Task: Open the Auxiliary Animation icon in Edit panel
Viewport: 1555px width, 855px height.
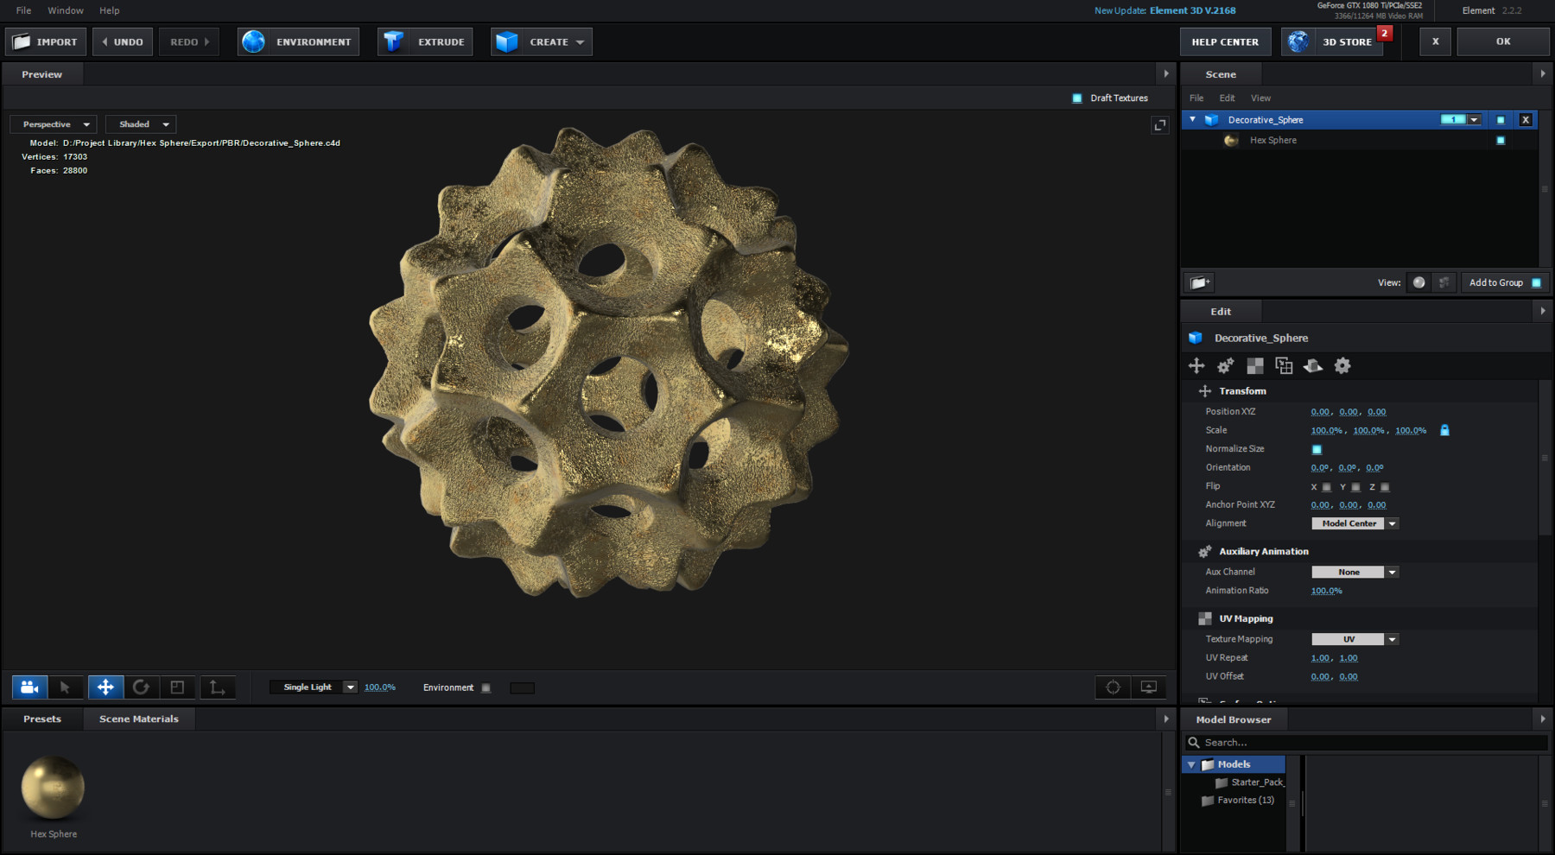Action: (x=1225, y=365)
